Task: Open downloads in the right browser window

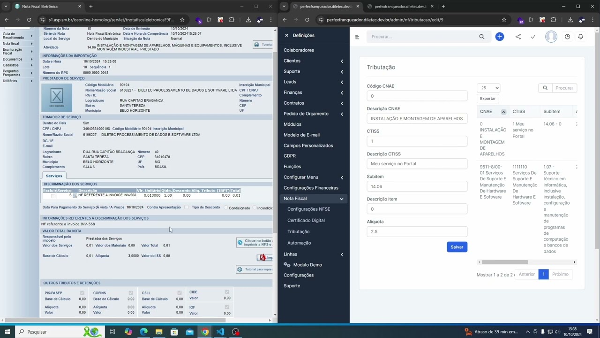Action: pyautogui.click(x=570, y=20)
